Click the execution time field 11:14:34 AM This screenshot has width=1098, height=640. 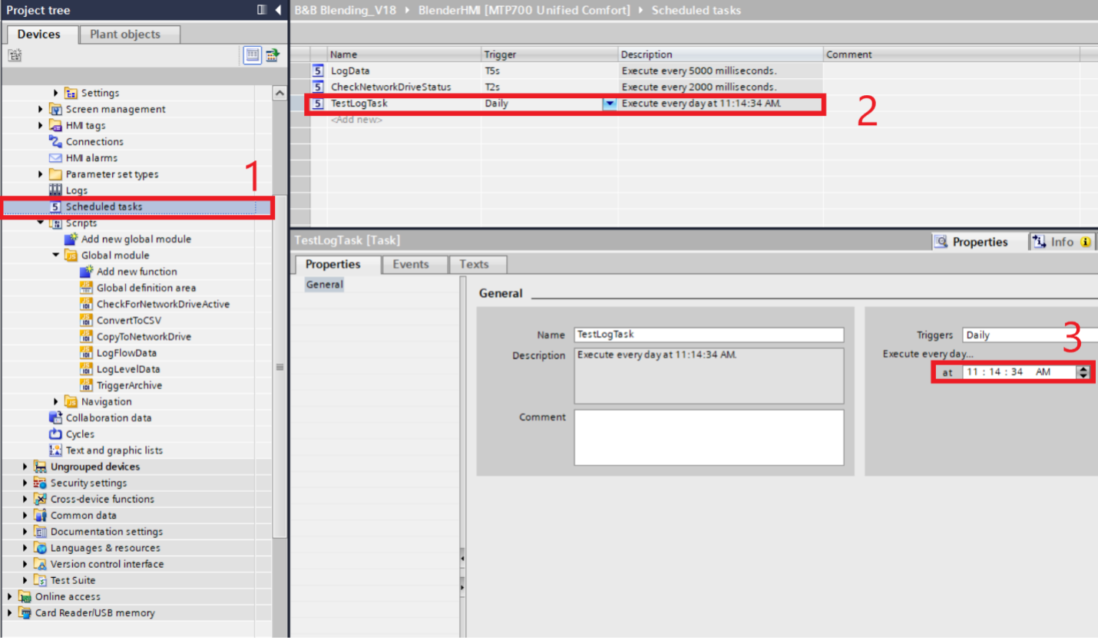[x=1020, y=372]
